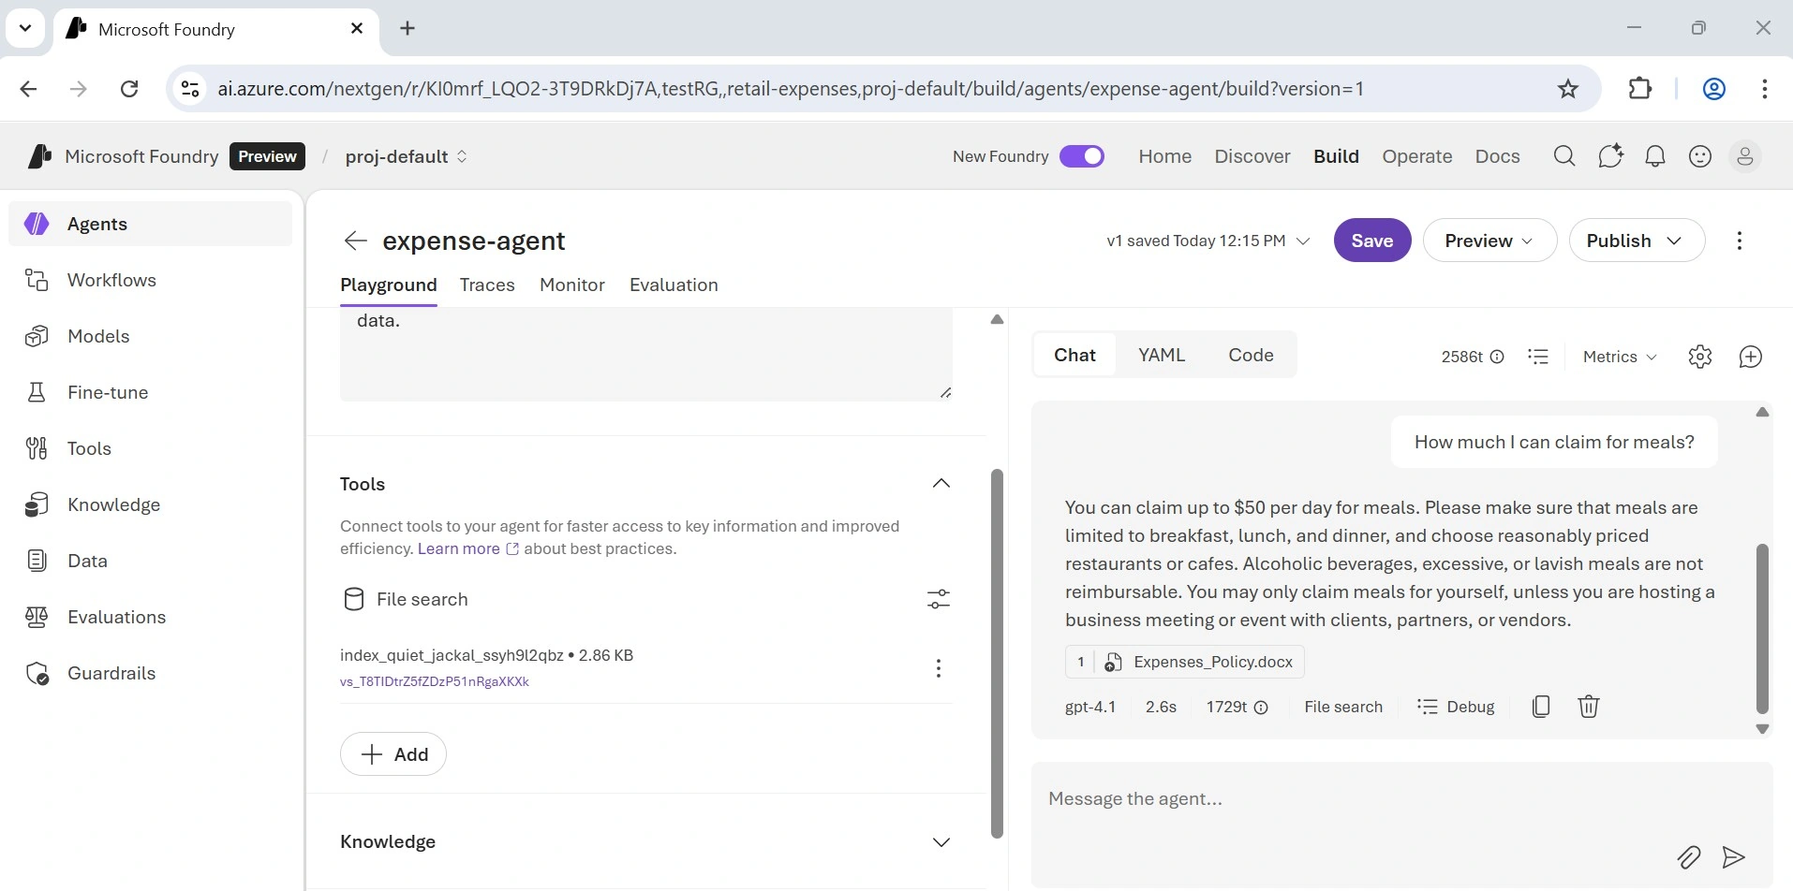Copy the agent response
The height and width of the screenshot is (891, 1793).
tap(1541, 707)
